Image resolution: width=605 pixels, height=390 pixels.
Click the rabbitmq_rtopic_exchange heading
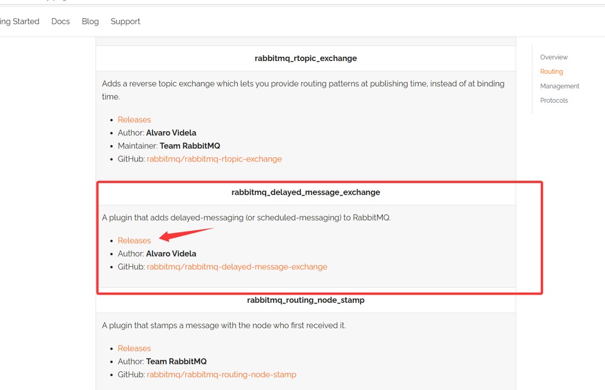click(x=306, y=58)
